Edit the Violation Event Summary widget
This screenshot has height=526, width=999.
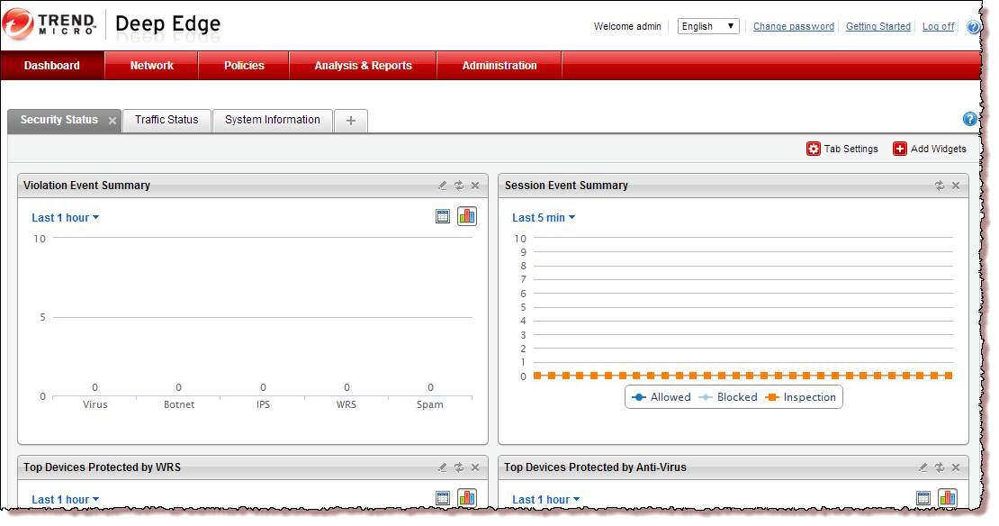pos(442,186)
